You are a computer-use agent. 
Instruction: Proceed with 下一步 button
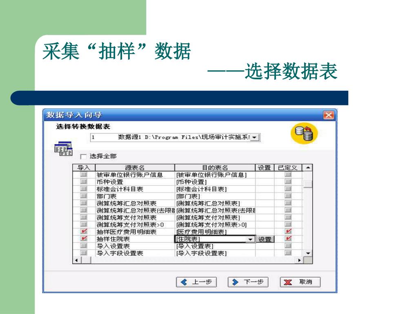pos(248,282)
